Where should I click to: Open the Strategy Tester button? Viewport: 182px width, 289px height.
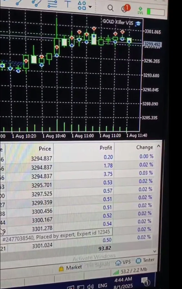145,260
